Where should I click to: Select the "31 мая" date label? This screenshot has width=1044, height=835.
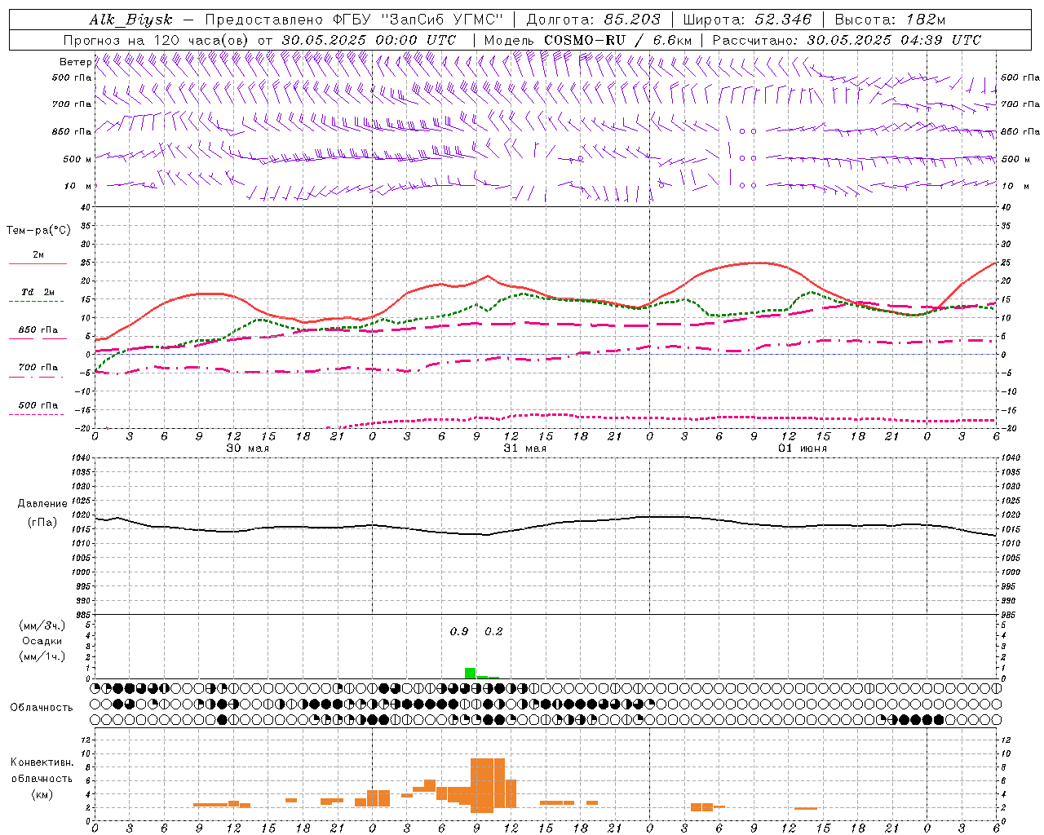(524, 448)
